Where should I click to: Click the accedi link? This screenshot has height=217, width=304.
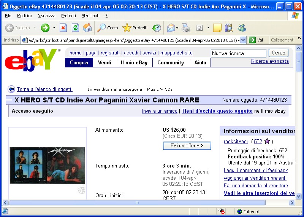131,53
